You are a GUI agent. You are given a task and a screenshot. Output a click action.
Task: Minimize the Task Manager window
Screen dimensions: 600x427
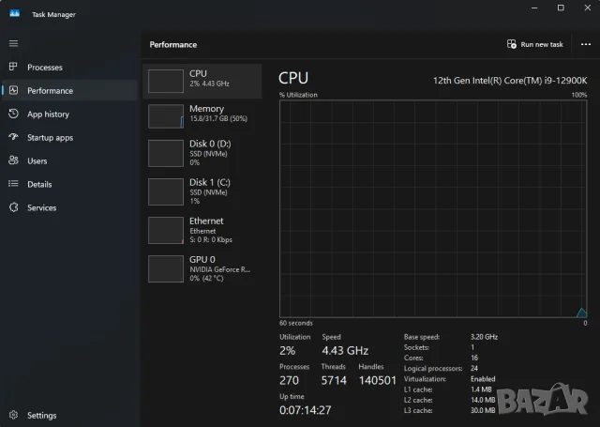coord(534,8)
